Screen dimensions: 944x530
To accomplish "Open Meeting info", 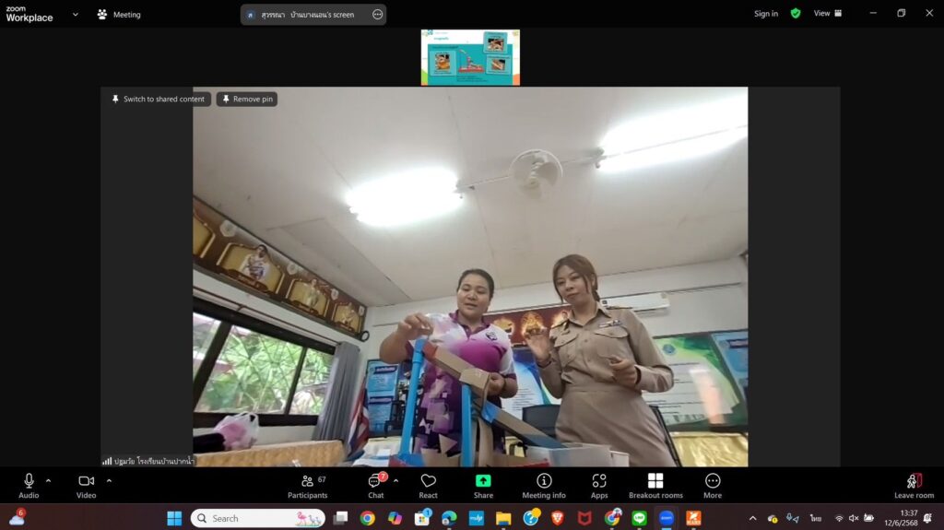I will [x=544, y=486].
